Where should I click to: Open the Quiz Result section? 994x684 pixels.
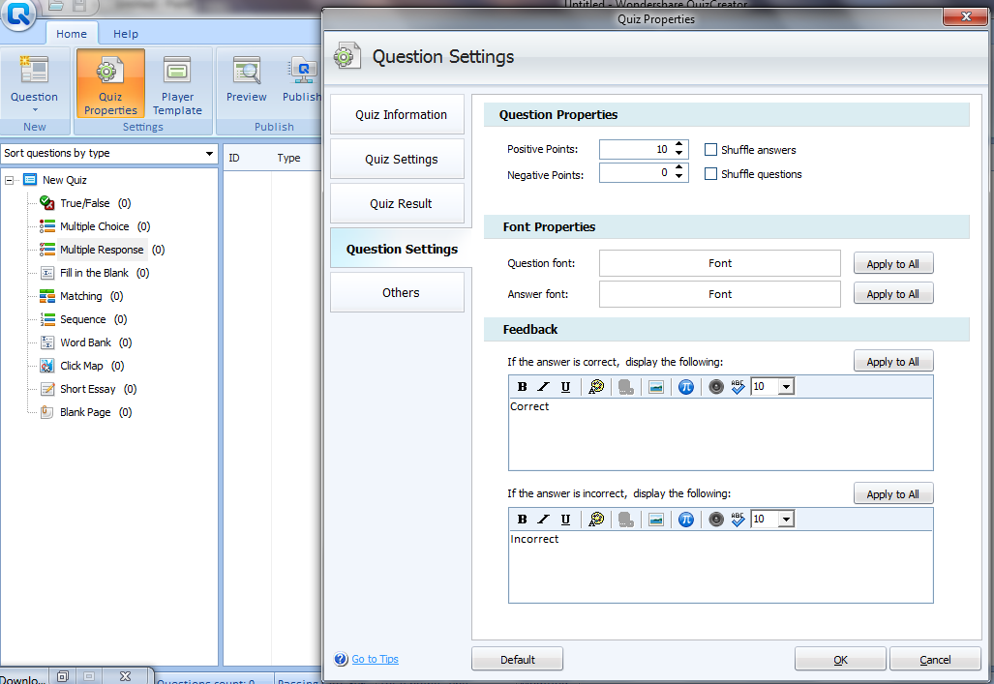point(398,203)
